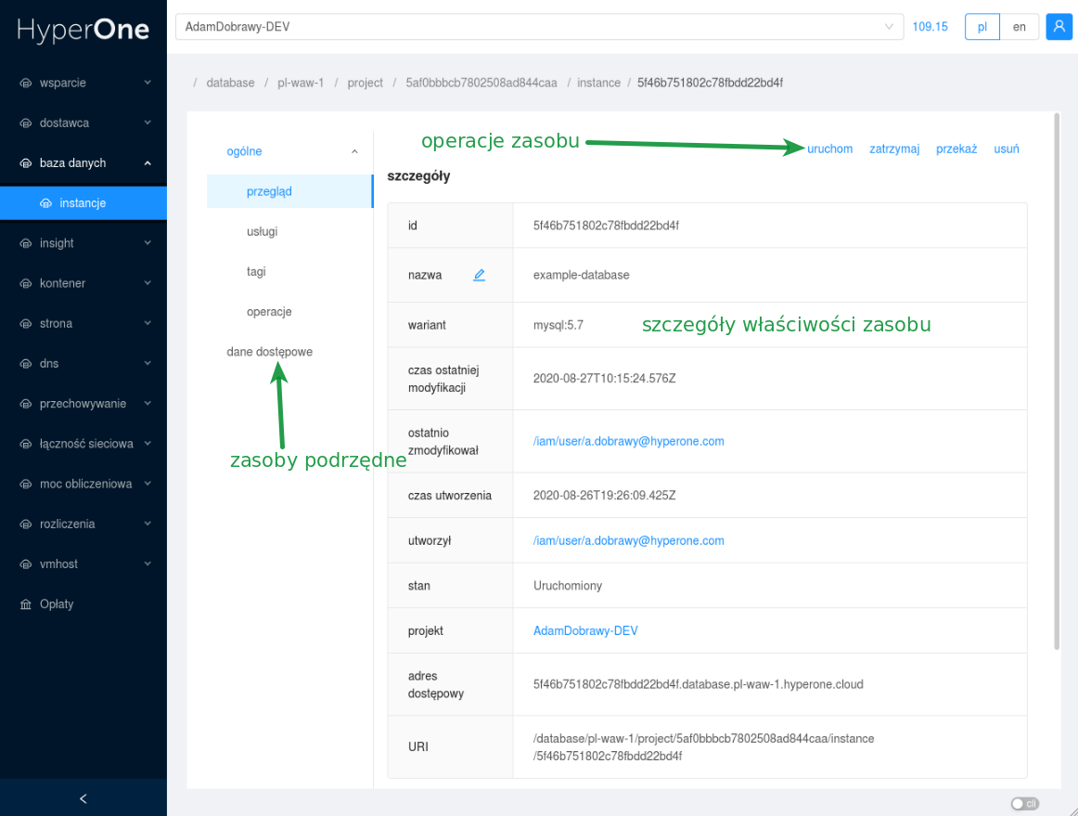This screenshot has height=816, width=1078.
Task: Open the AdamDobrawy-DEV project dropdown
Action: coord(539,27)
